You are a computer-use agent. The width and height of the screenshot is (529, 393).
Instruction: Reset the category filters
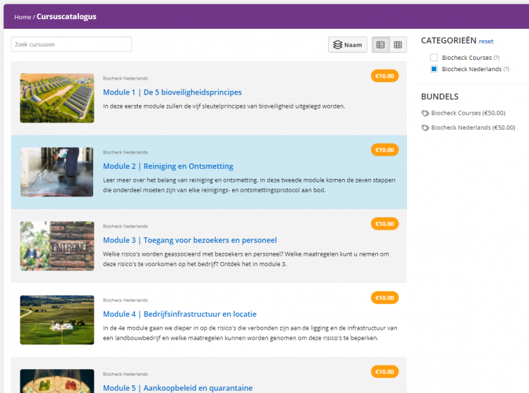coord(486,42)
